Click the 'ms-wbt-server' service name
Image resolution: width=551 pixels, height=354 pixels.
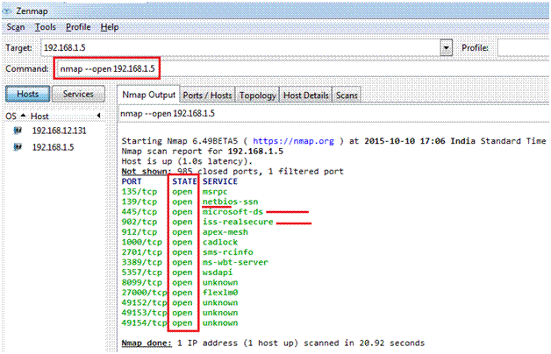pos(235,262)
